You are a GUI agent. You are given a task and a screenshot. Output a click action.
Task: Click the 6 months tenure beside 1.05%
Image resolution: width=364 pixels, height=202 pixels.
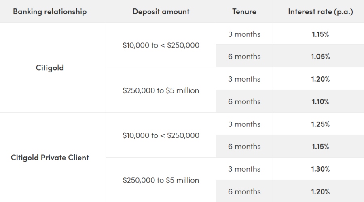pyautogui.click(x=244, y=57)
